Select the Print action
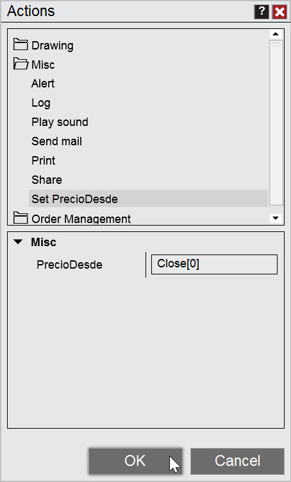 pyautogui.click(x=43, y=161)
